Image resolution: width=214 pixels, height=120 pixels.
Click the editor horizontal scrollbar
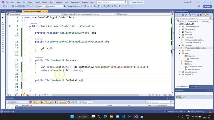tap(96, 95)
